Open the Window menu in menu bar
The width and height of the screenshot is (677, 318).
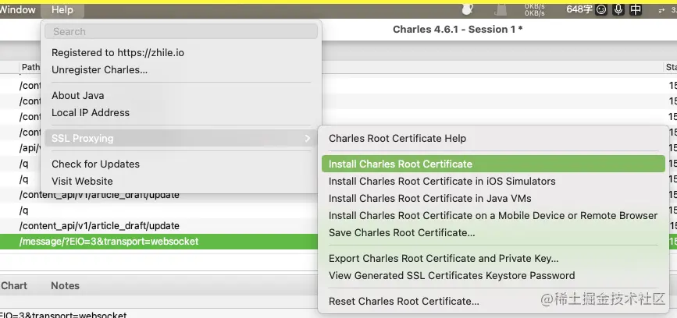18,9
